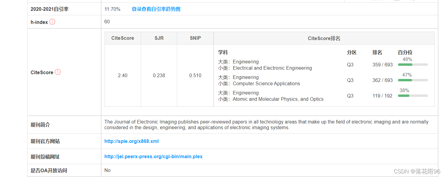Open the journal official website spie.org link

tap(131, 141)
